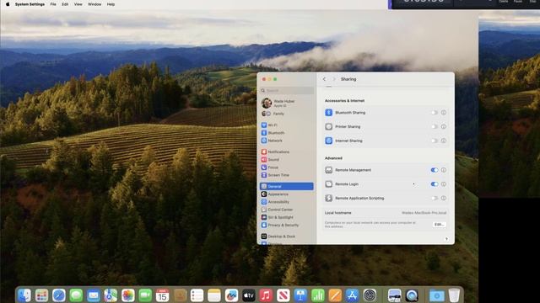Select Network in the sidebar

287,141
